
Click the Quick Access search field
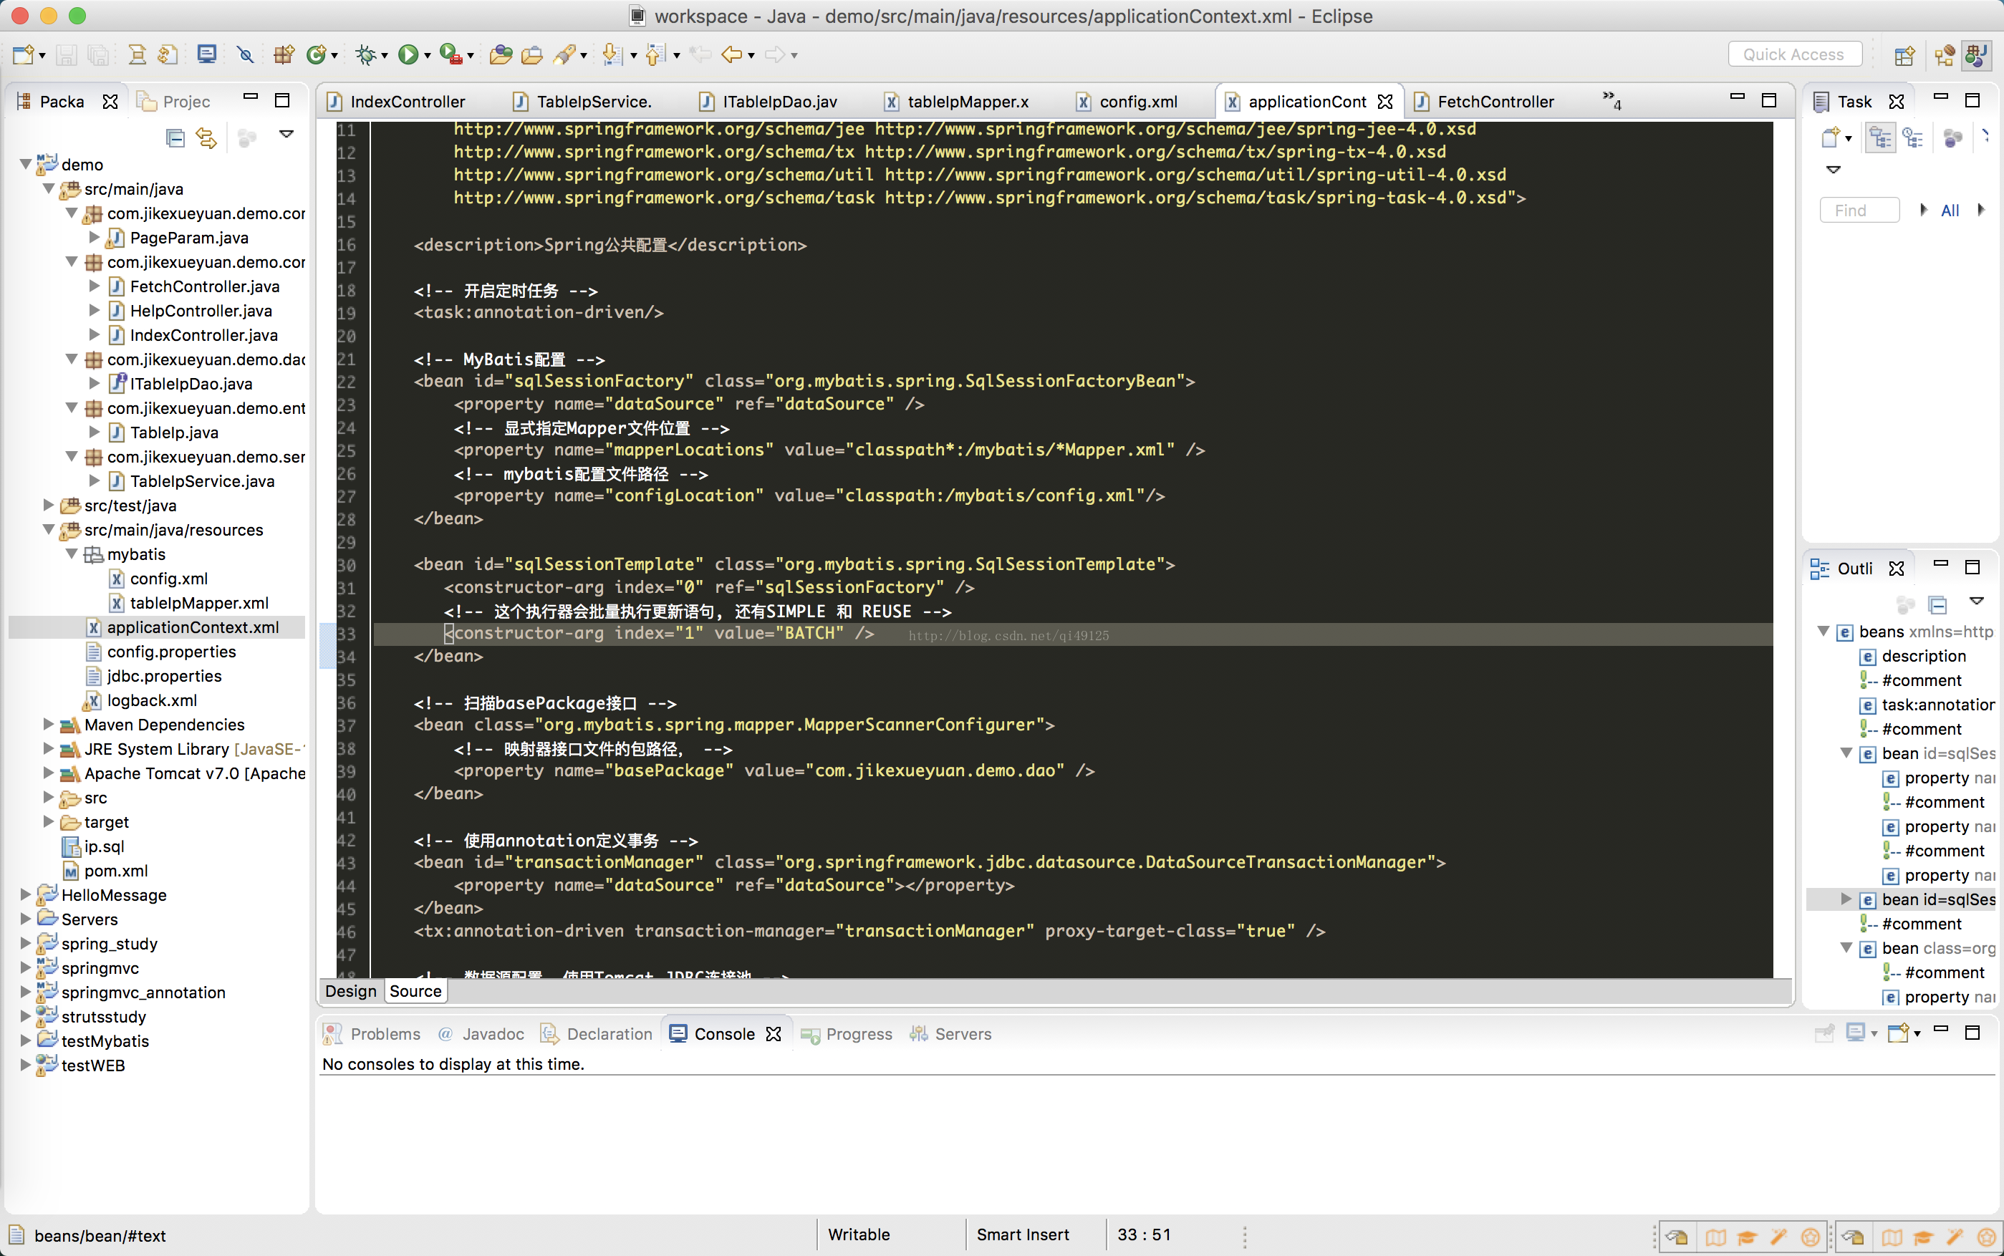point(1794,54)
